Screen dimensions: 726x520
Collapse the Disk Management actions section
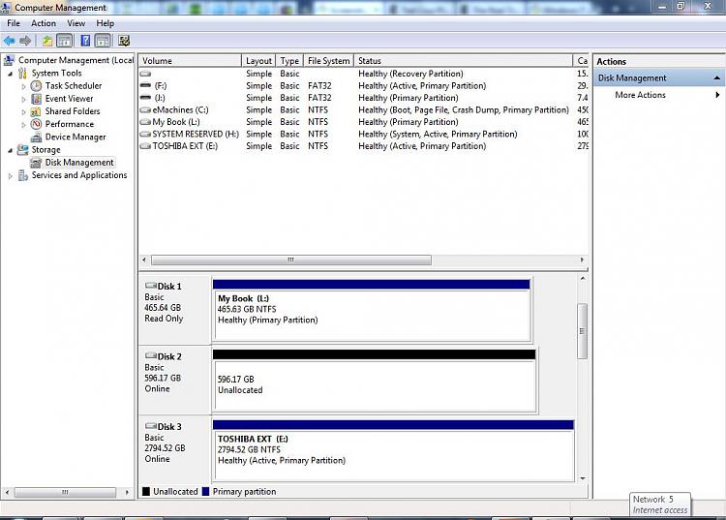pyautogui.click(x=716, y=77)
